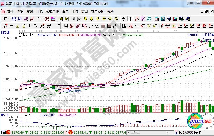This screenshot has height=136, width=214.
Task: Select the hand pan tool
Action: coord(124,19)
